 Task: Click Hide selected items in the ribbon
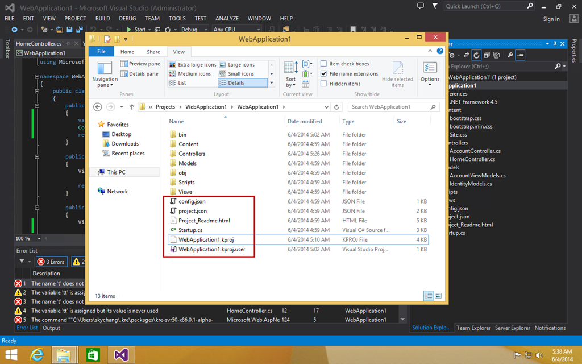[397, 75]
